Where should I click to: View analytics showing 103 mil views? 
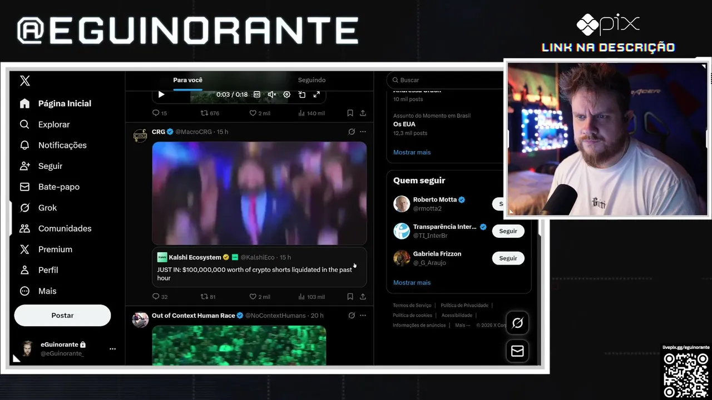pos(311,297)
